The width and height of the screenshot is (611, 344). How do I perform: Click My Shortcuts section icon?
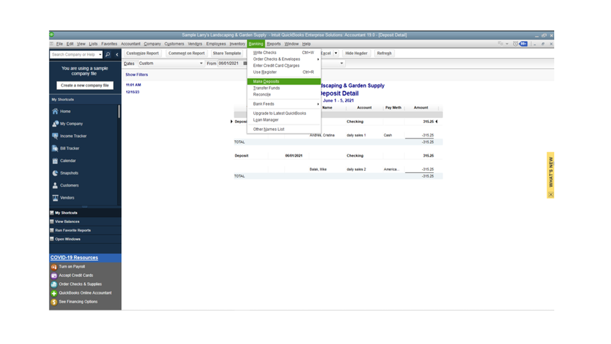[52, 213]
